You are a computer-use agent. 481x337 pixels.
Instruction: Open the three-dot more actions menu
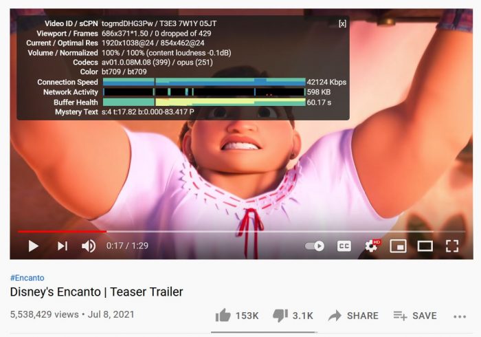coord(460,316)
